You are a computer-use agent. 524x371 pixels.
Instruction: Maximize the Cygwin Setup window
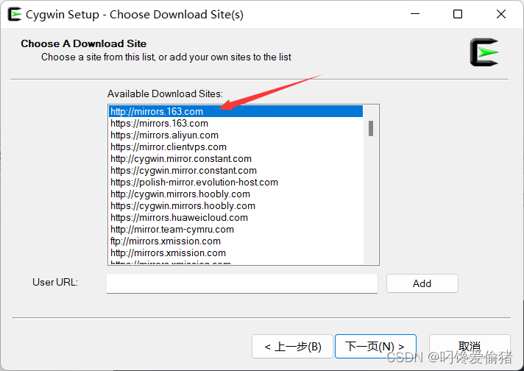coord(458,14)
